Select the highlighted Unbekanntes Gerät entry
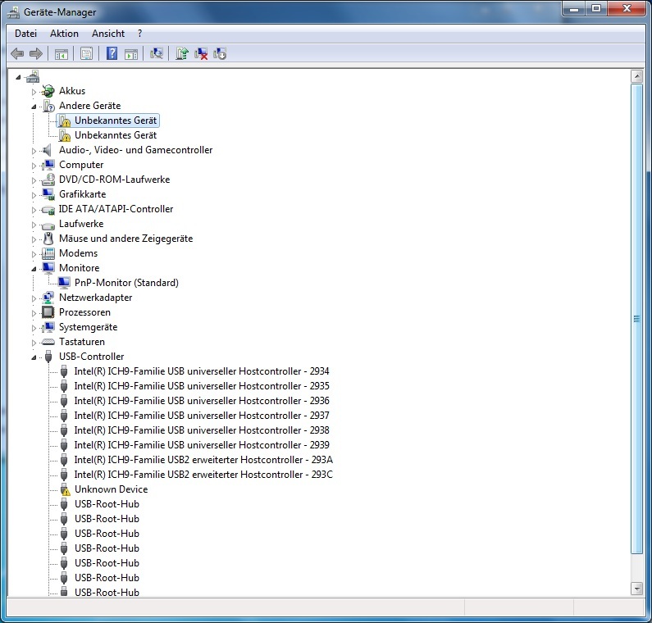652x623 pixels. click(x=107, y=121)
